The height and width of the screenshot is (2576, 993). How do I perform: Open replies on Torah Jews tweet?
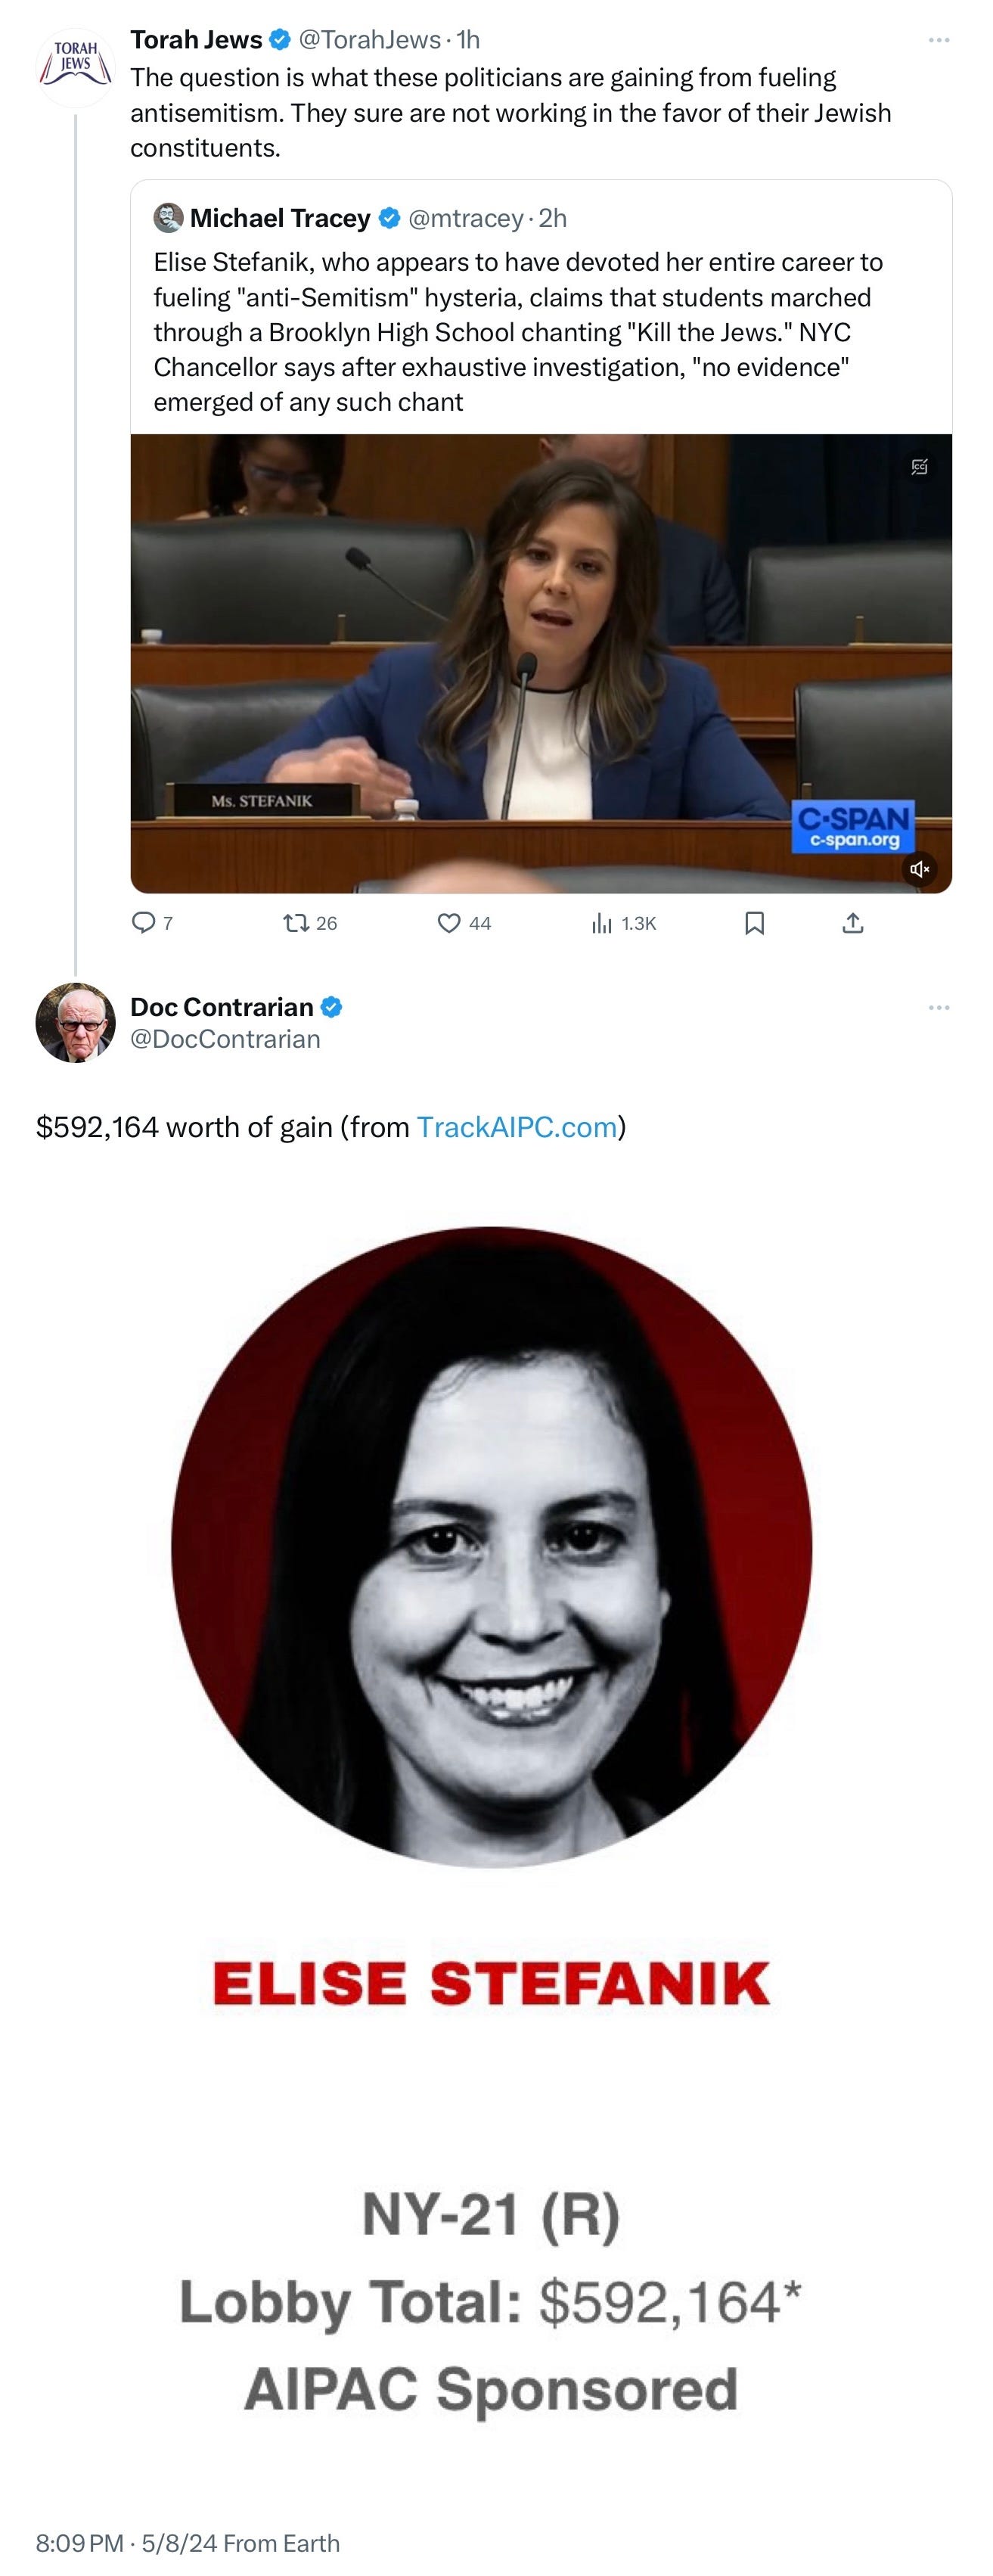[x=153, y=923]
